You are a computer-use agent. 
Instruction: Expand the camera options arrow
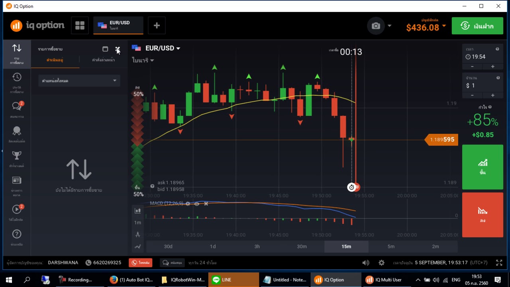pos(389,26)
